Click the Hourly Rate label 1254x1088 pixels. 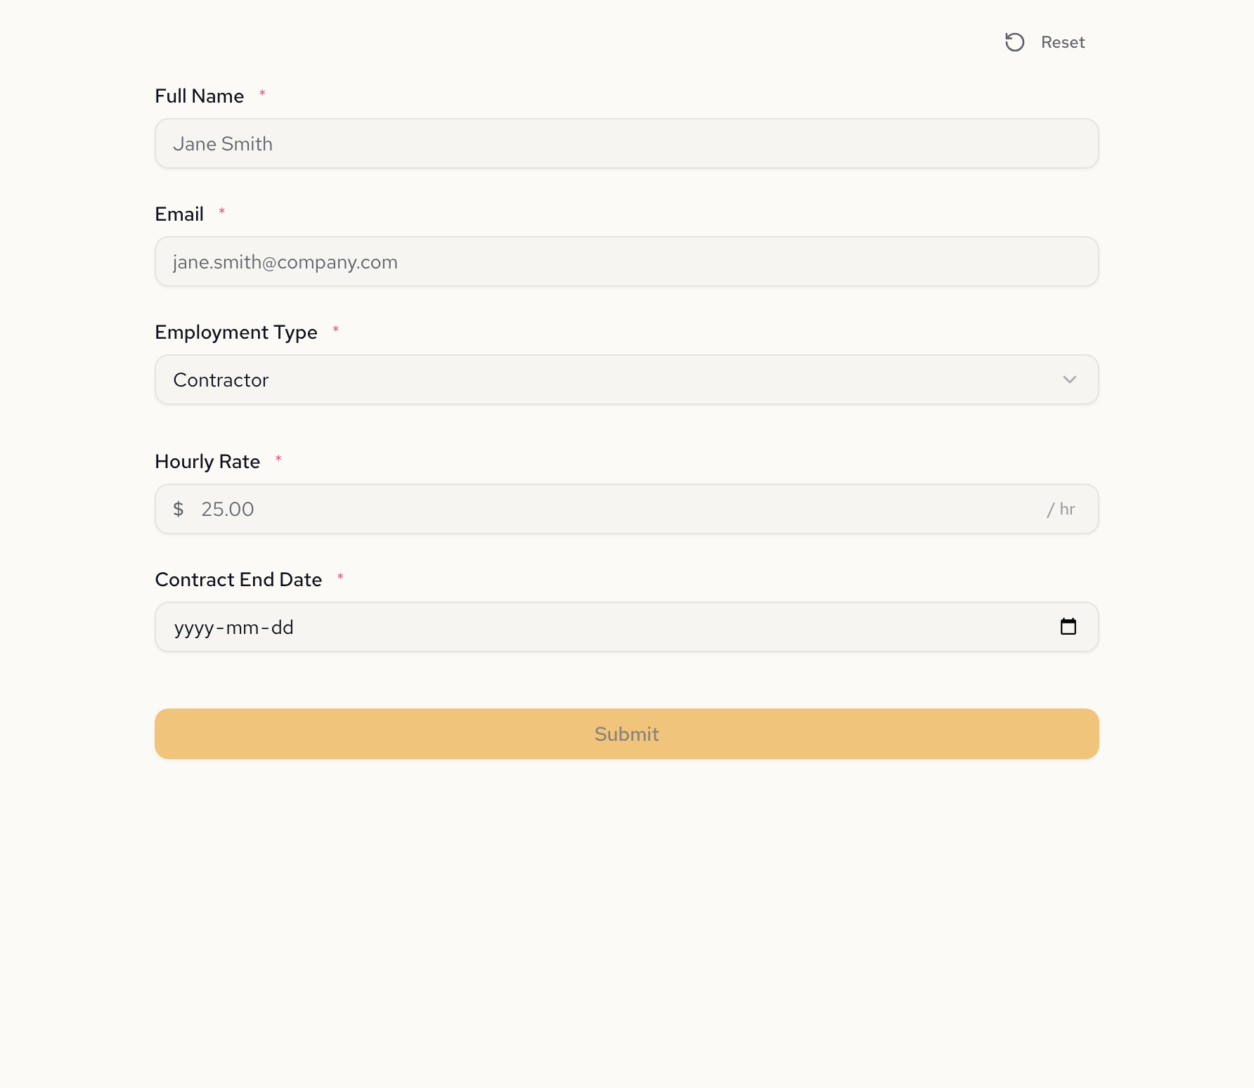point(208,461)
